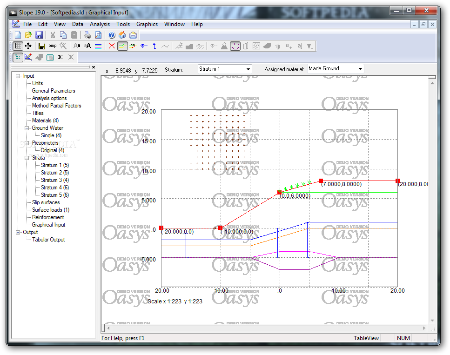Click the Tabular Output table icon
This screenshot has width=450, height=355.
click(50, 57)
